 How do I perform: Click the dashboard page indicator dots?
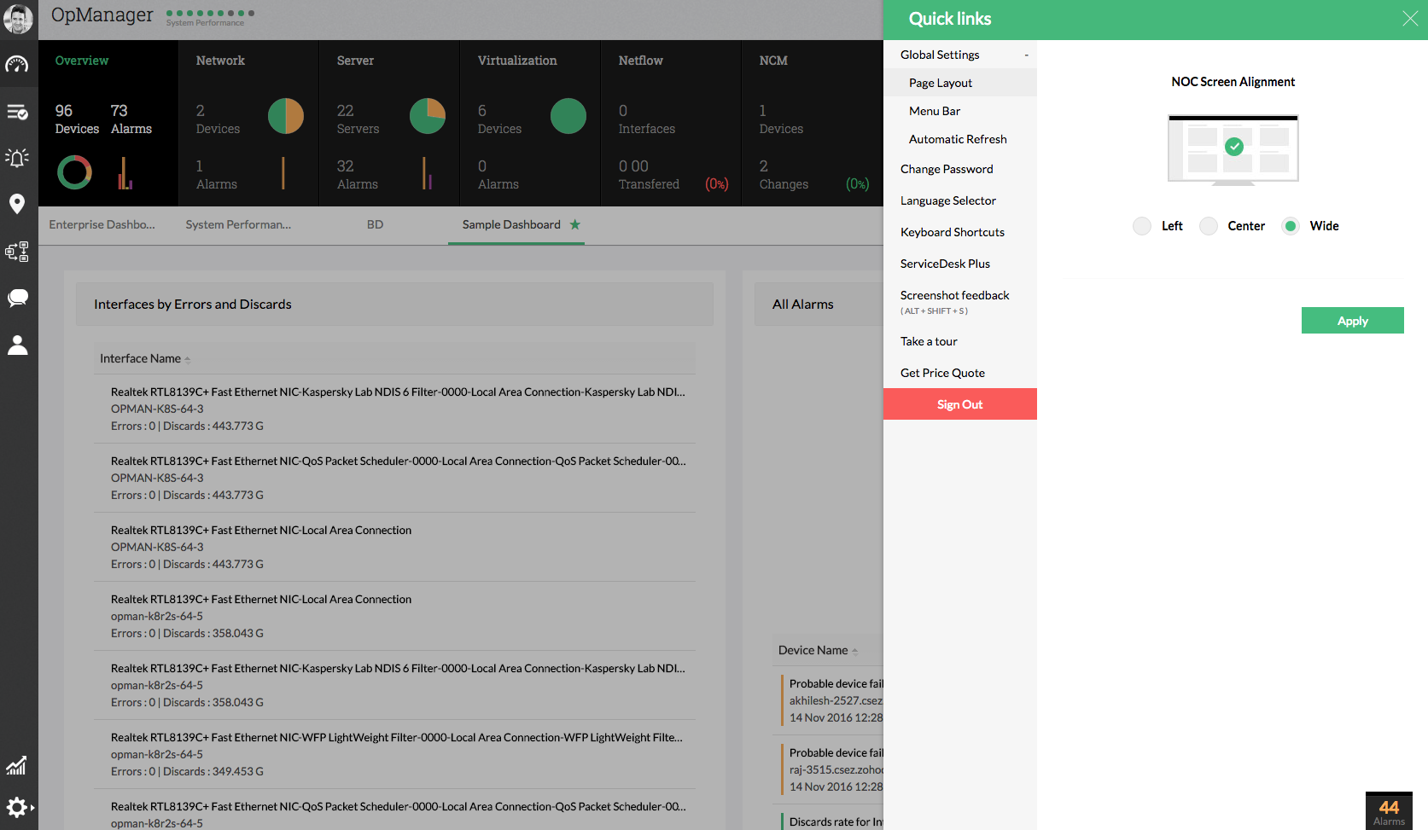pyautogui.click(x=210, y=13)
